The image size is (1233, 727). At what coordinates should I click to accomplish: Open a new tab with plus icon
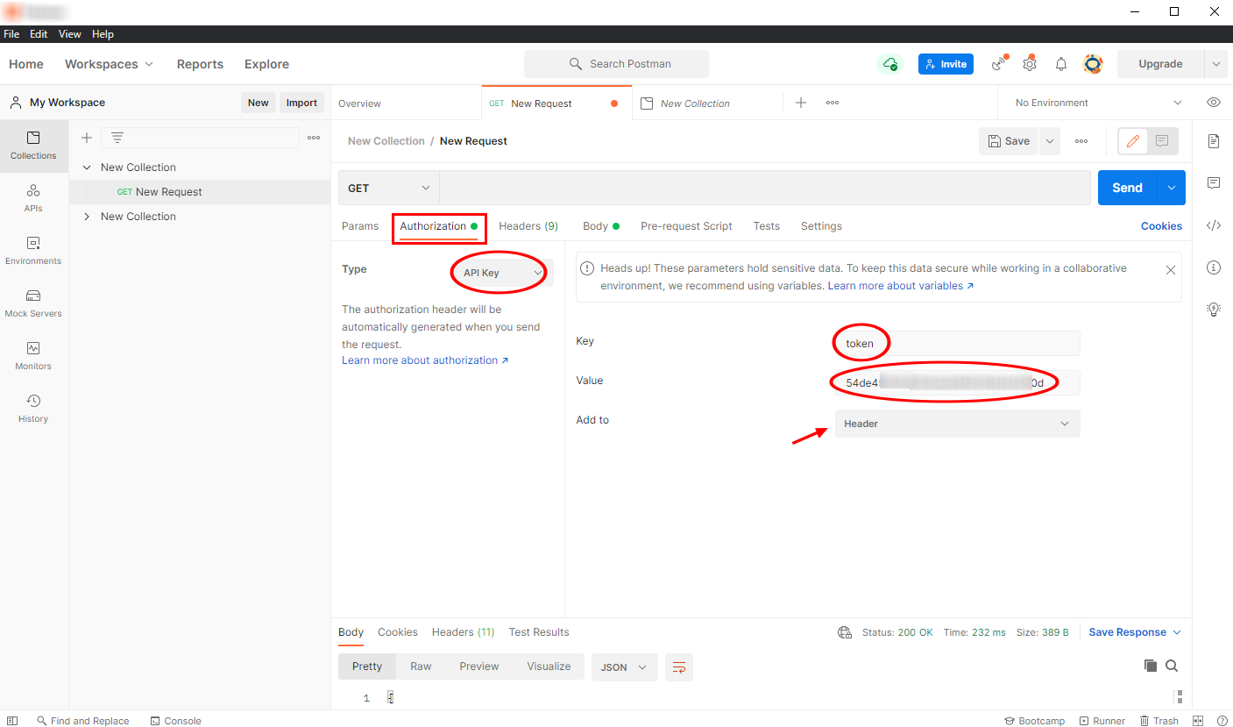[801, 103]
